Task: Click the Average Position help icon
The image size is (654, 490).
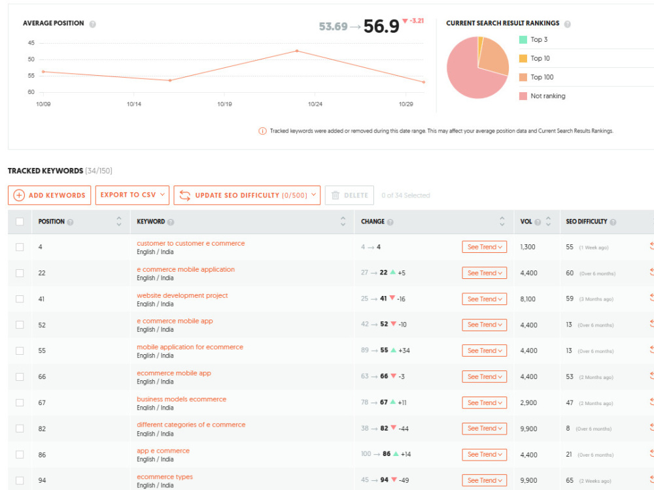Action: pos(93,24)
